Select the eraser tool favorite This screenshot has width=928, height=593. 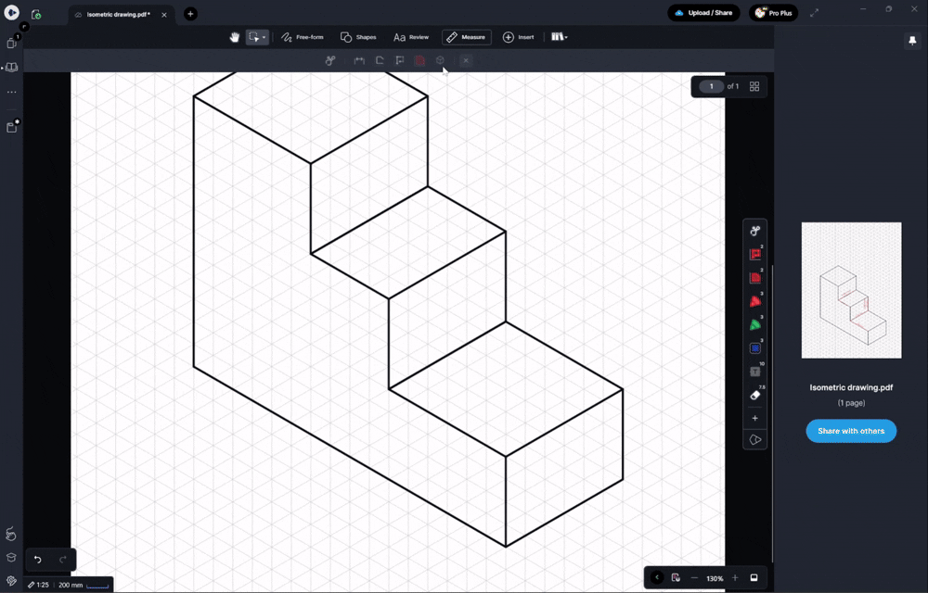pos(755,395)
